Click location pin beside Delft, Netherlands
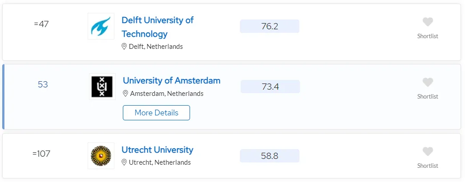The height and width of the screenshot is (182, 465). click(x=124, y=47)
